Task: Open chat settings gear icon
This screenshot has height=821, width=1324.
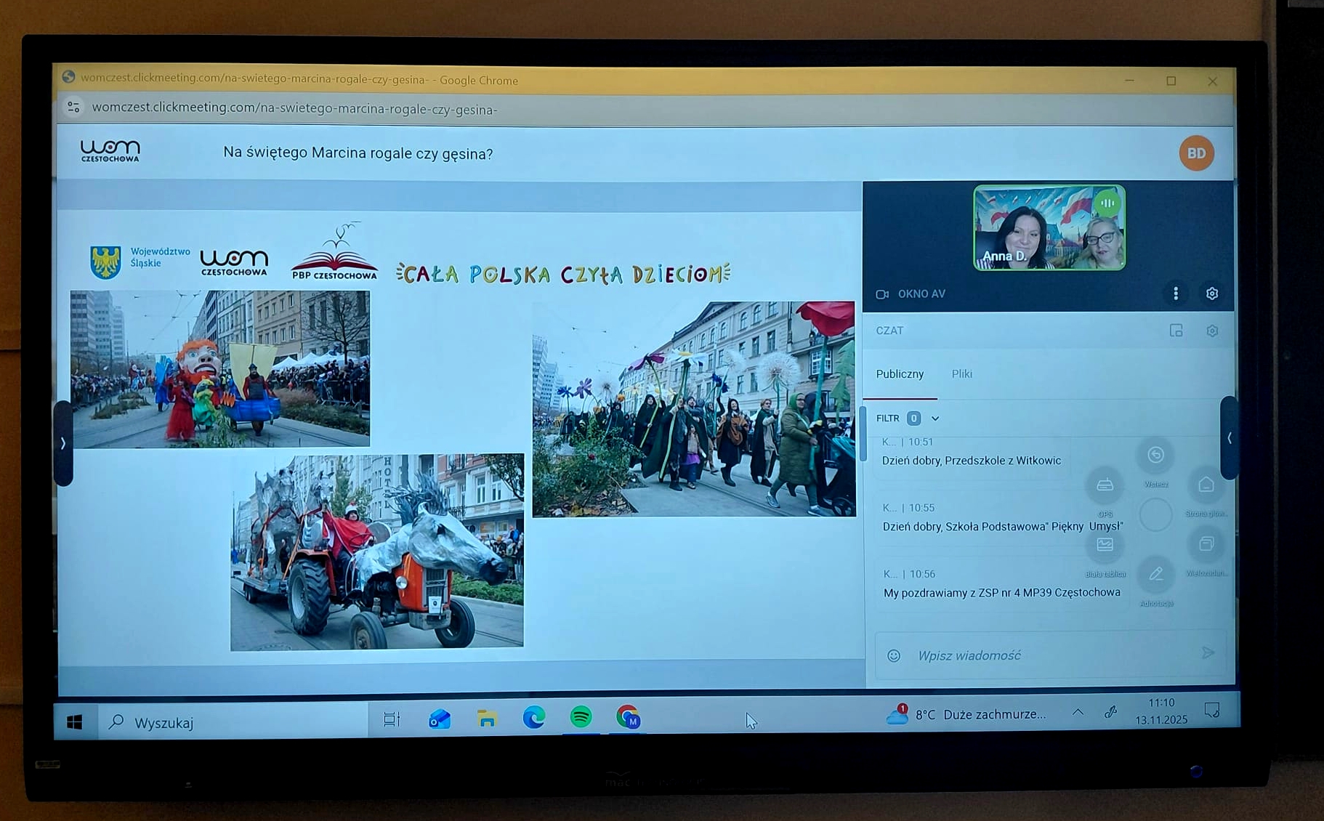Action: pos(1211,331)
